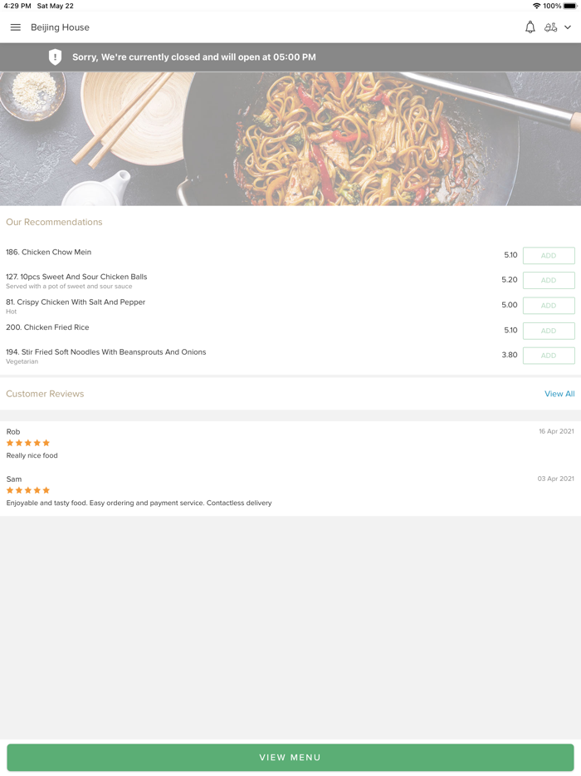Add Sweet And Sour Chicken Balls
581x776 pixels.
click(x=548, y=281)
